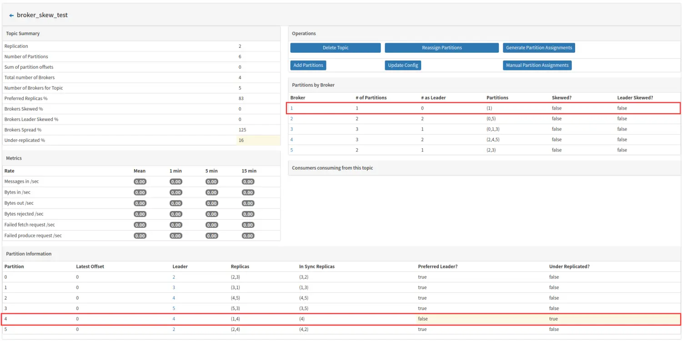Click leader 5 link for partition 3
This screenshot has height=341, width=682.
pos(174,308)
